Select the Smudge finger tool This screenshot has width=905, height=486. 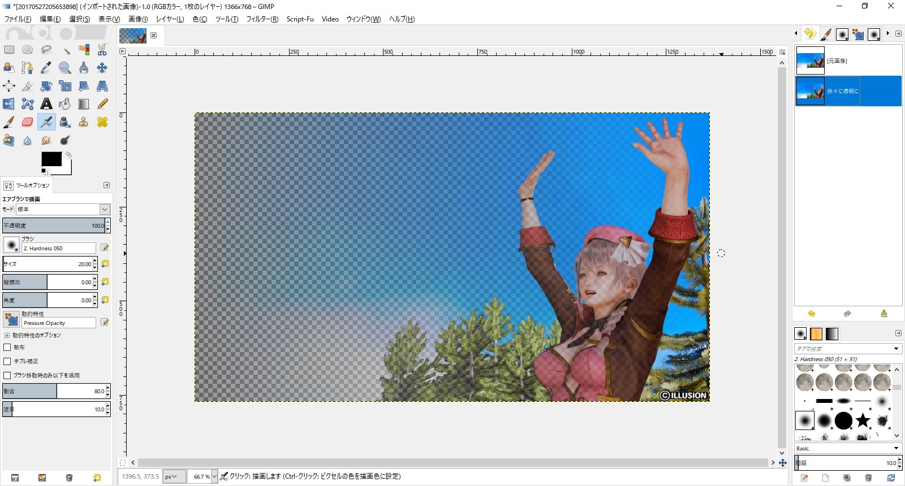pyautogui.click(x=46, y=140)
